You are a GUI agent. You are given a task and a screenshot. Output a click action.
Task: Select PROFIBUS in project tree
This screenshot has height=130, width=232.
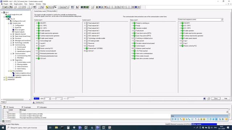(20, 58)
